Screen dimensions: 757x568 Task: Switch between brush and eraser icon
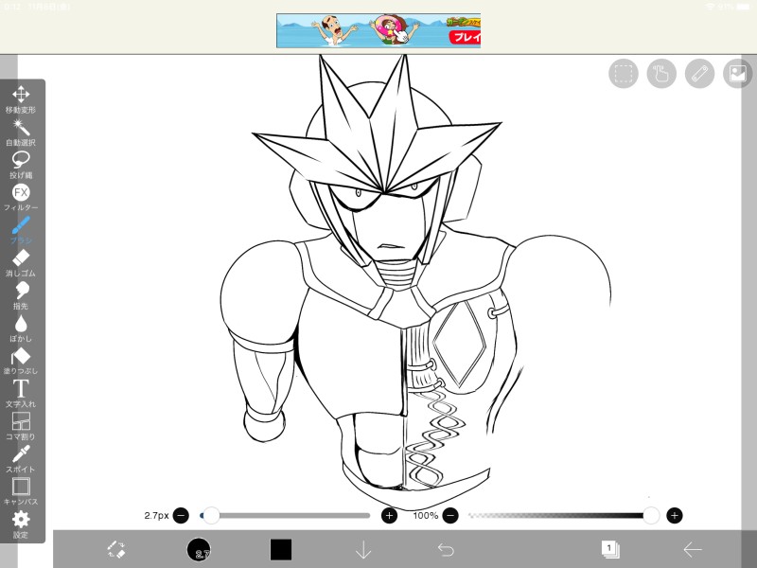pos(116,550)
